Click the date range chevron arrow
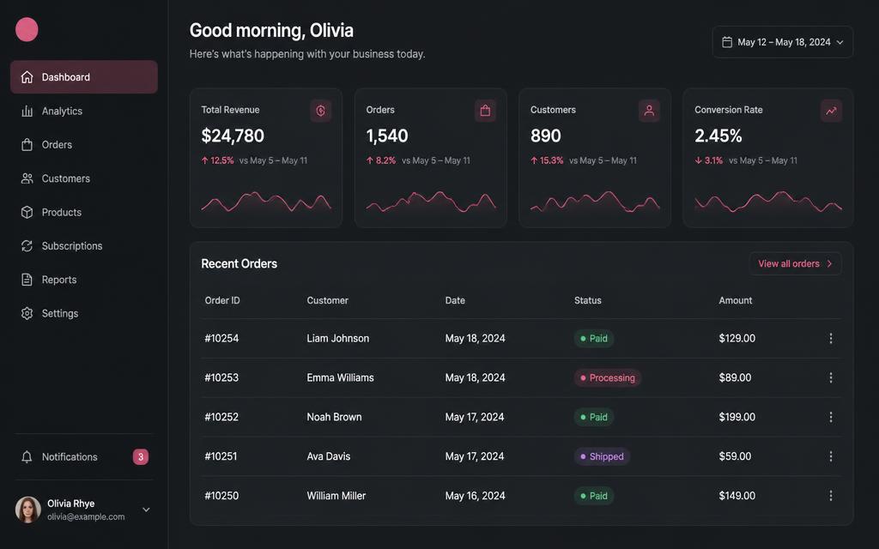 click(840, 42)
